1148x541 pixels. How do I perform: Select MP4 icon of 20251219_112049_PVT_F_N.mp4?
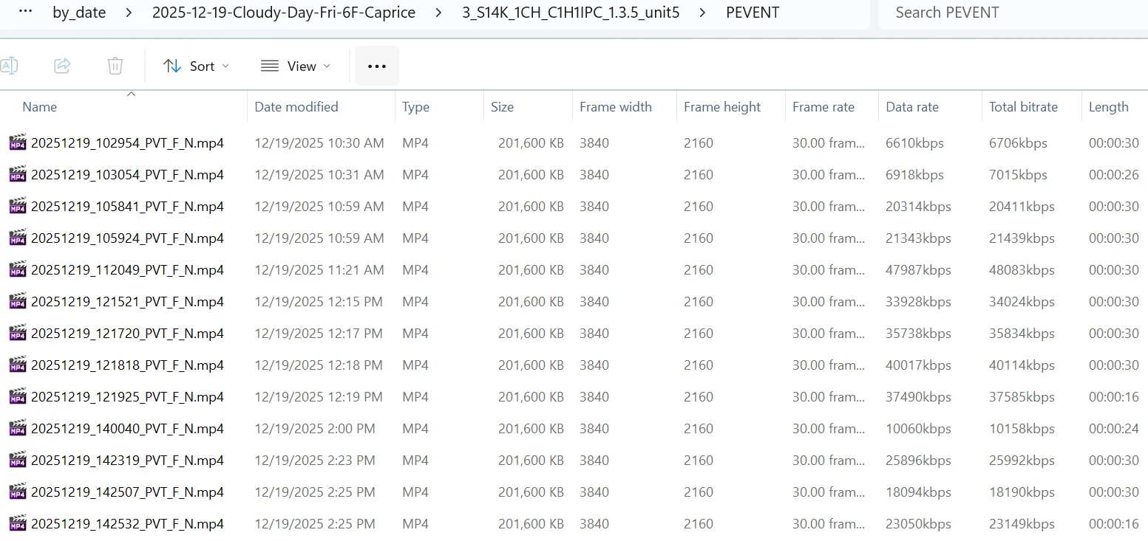coord(18,269)
